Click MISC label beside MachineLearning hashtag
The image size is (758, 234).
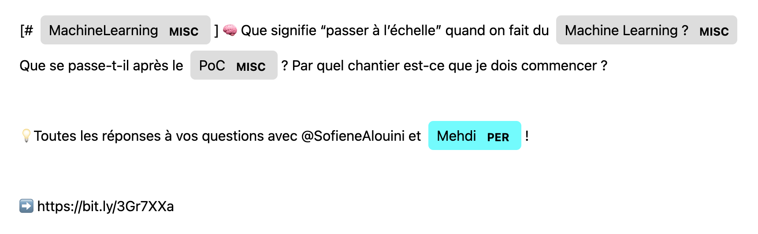click(x=184, y=32)
